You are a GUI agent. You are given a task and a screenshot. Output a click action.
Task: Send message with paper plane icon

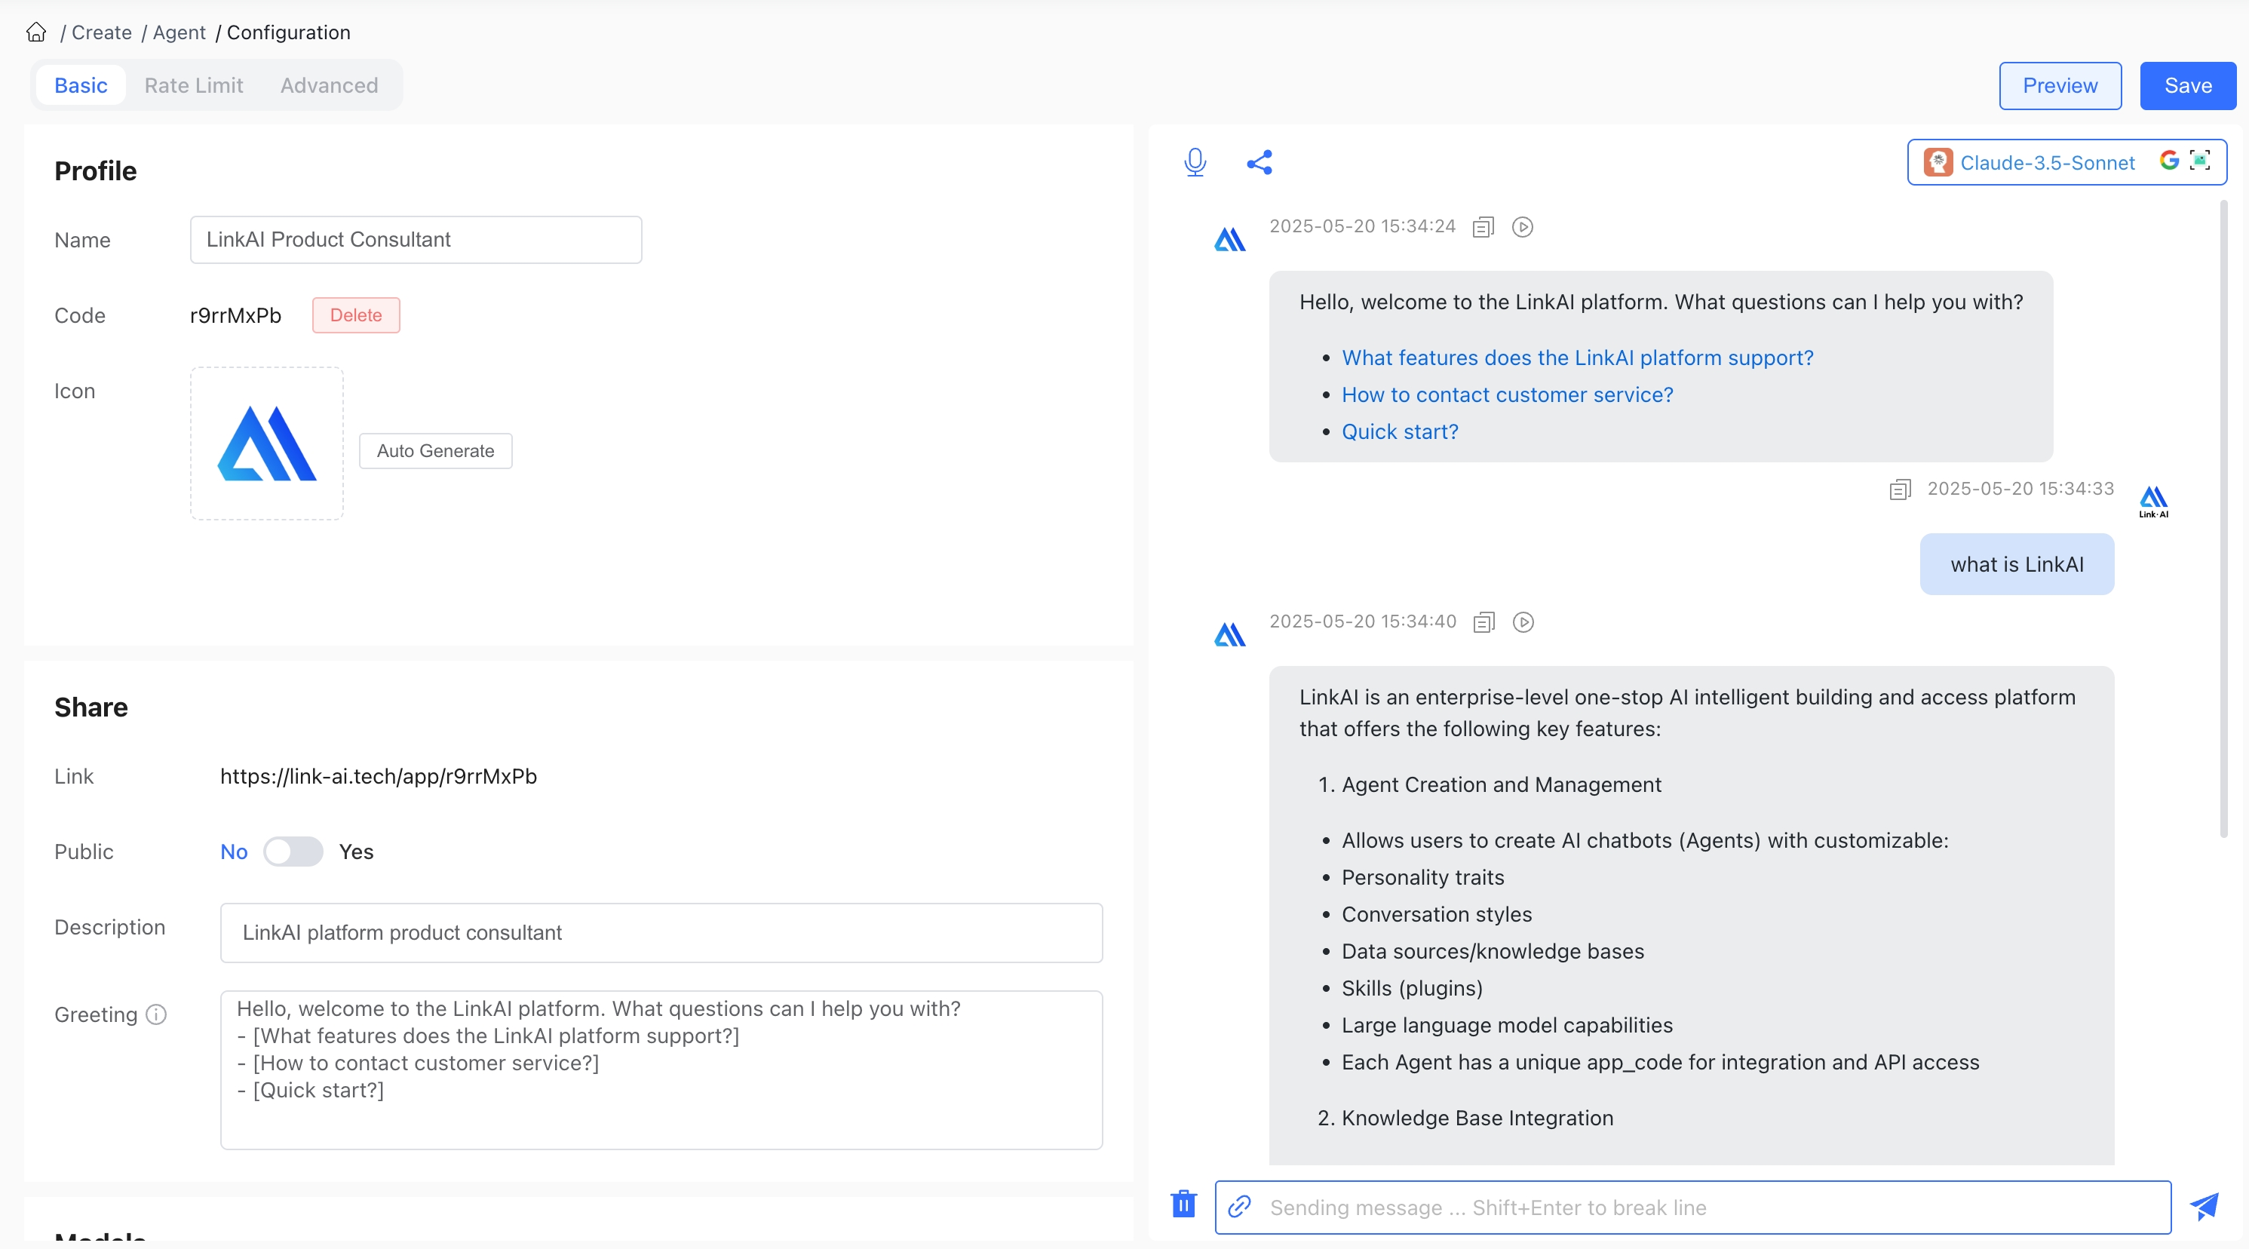[x=2204, y=1206]
